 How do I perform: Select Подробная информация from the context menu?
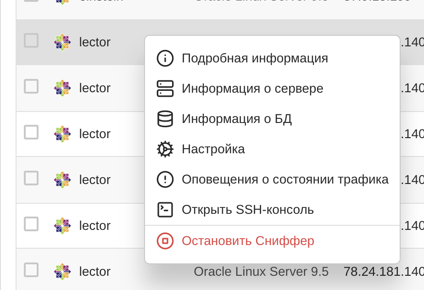pyautogui.click(x=255, y=58)
